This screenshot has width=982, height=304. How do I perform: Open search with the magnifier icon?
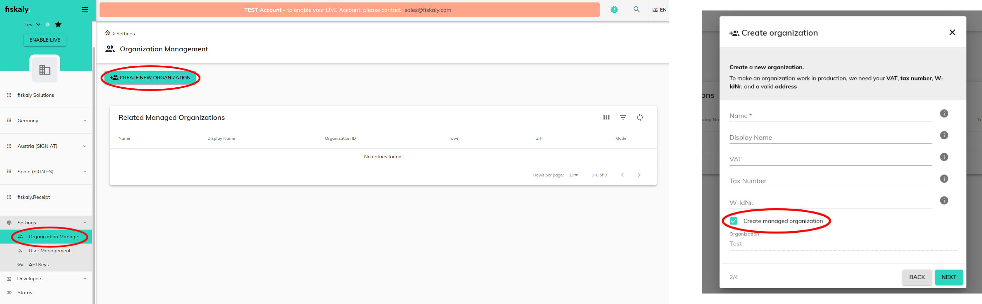(x=636, y=9)
